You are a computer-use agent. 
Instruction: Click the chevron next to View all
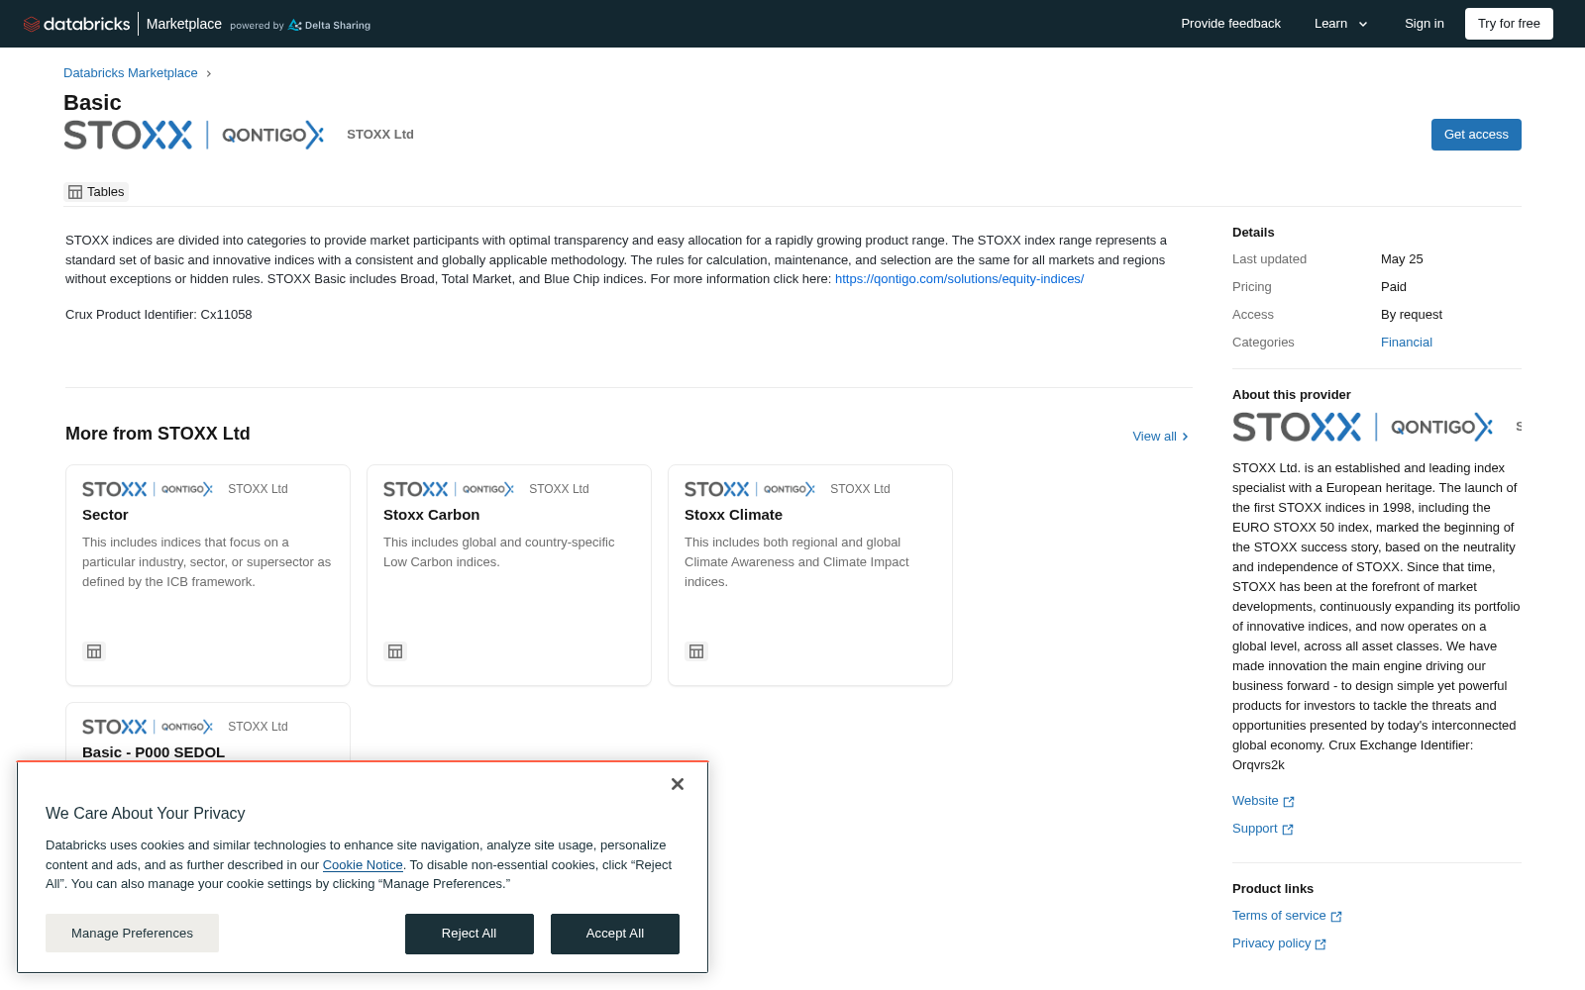pos(1185,437)
